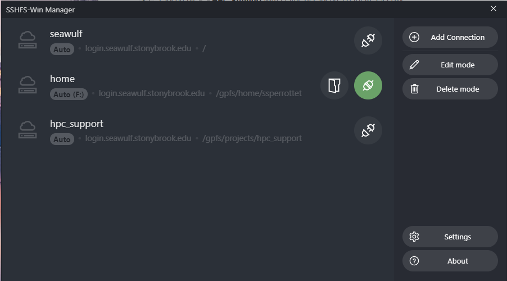Click the SSHFS-Win Manager window title
The width and height of the screenshot is (507, 281).
point(40,10)
